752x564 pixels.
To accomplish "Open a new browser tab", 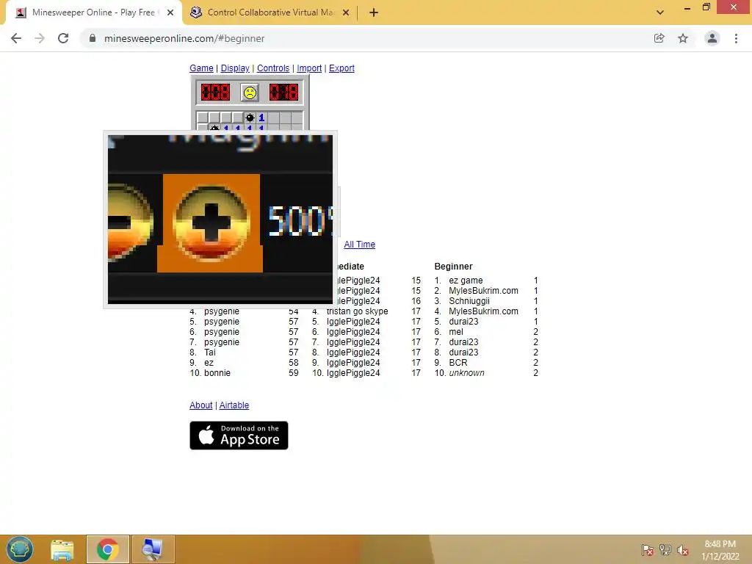I will coord(374,13).
